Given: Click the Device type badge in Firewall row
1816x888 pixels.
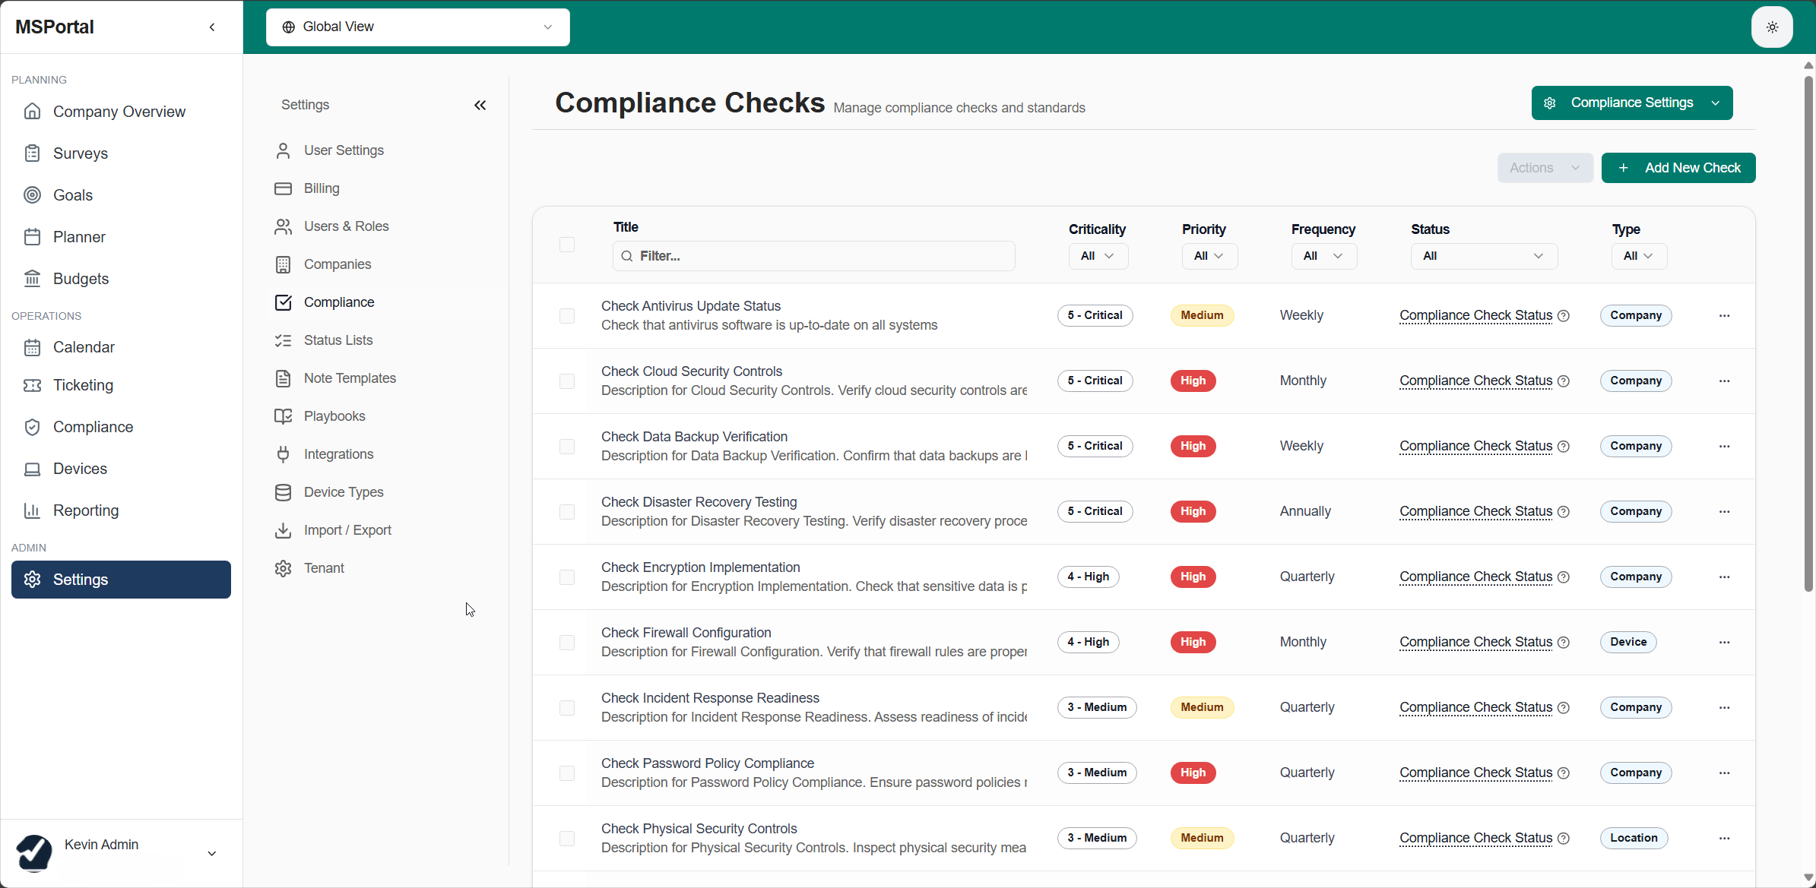Looking at the screenshot, I should [x=1628, y=642].
